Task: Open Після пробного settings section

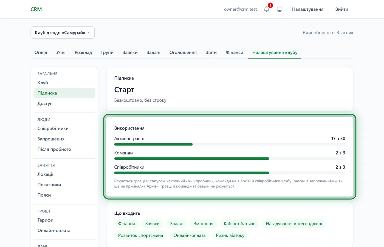Action: click(64, 149)
